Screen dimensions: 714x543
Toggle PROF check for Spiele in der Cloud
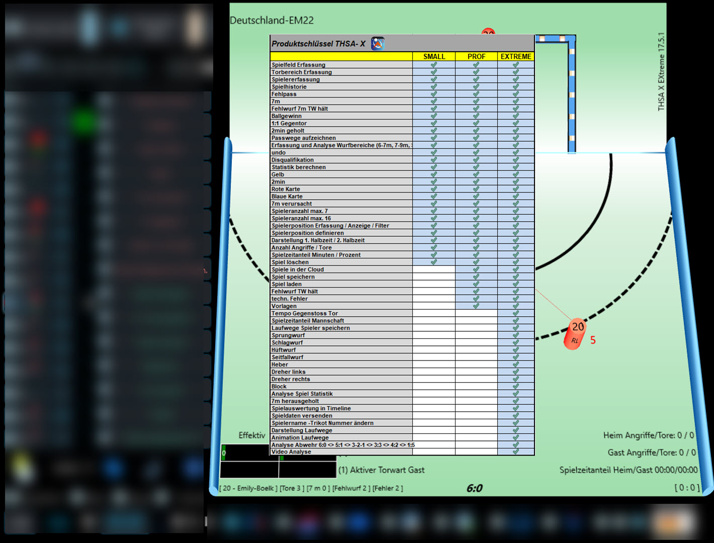pyautogui.click(x=476, y=269)
